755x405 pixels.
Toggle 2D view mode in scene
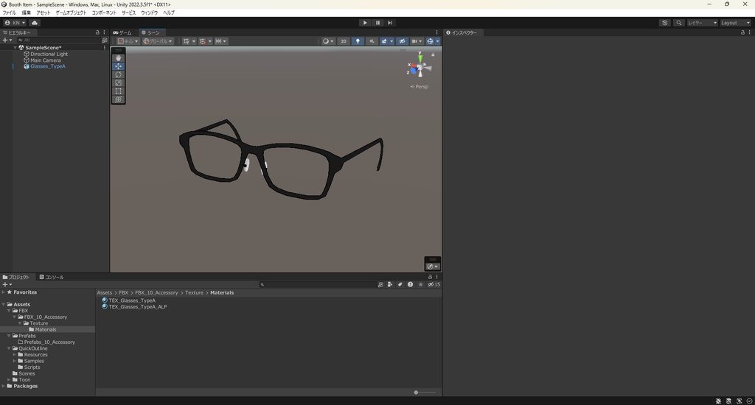coord(344,41)
